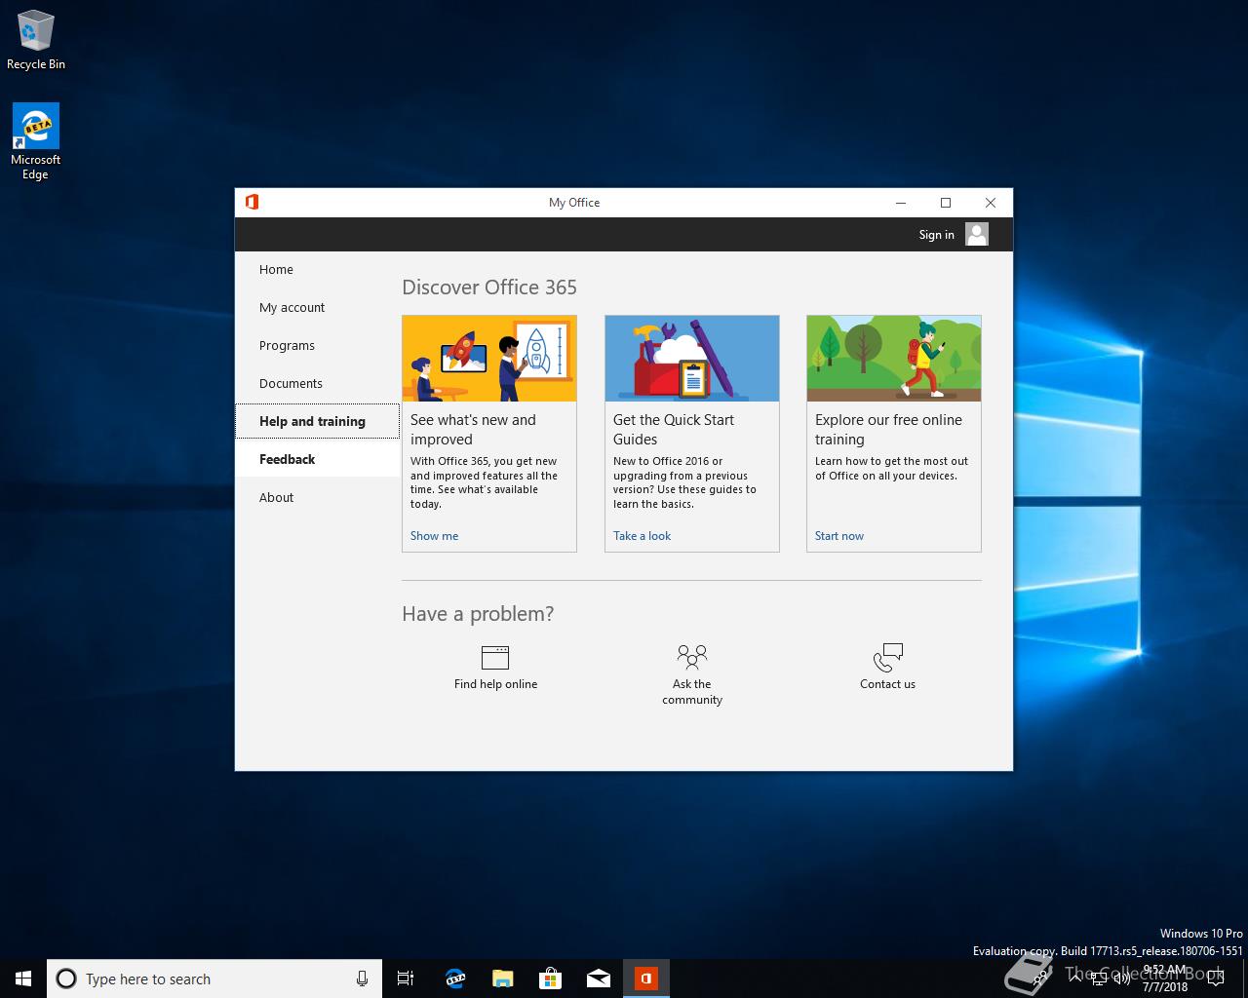This screenshot has height=998, width=1248.
Task: Click the Take a look link
Action: [642, 536]
